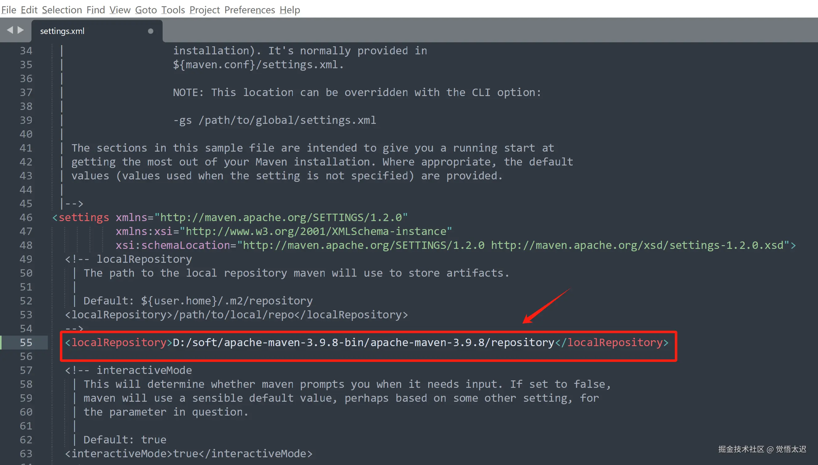Open the Help menu
Screen dimensions: 818x465
pos(290,10)
